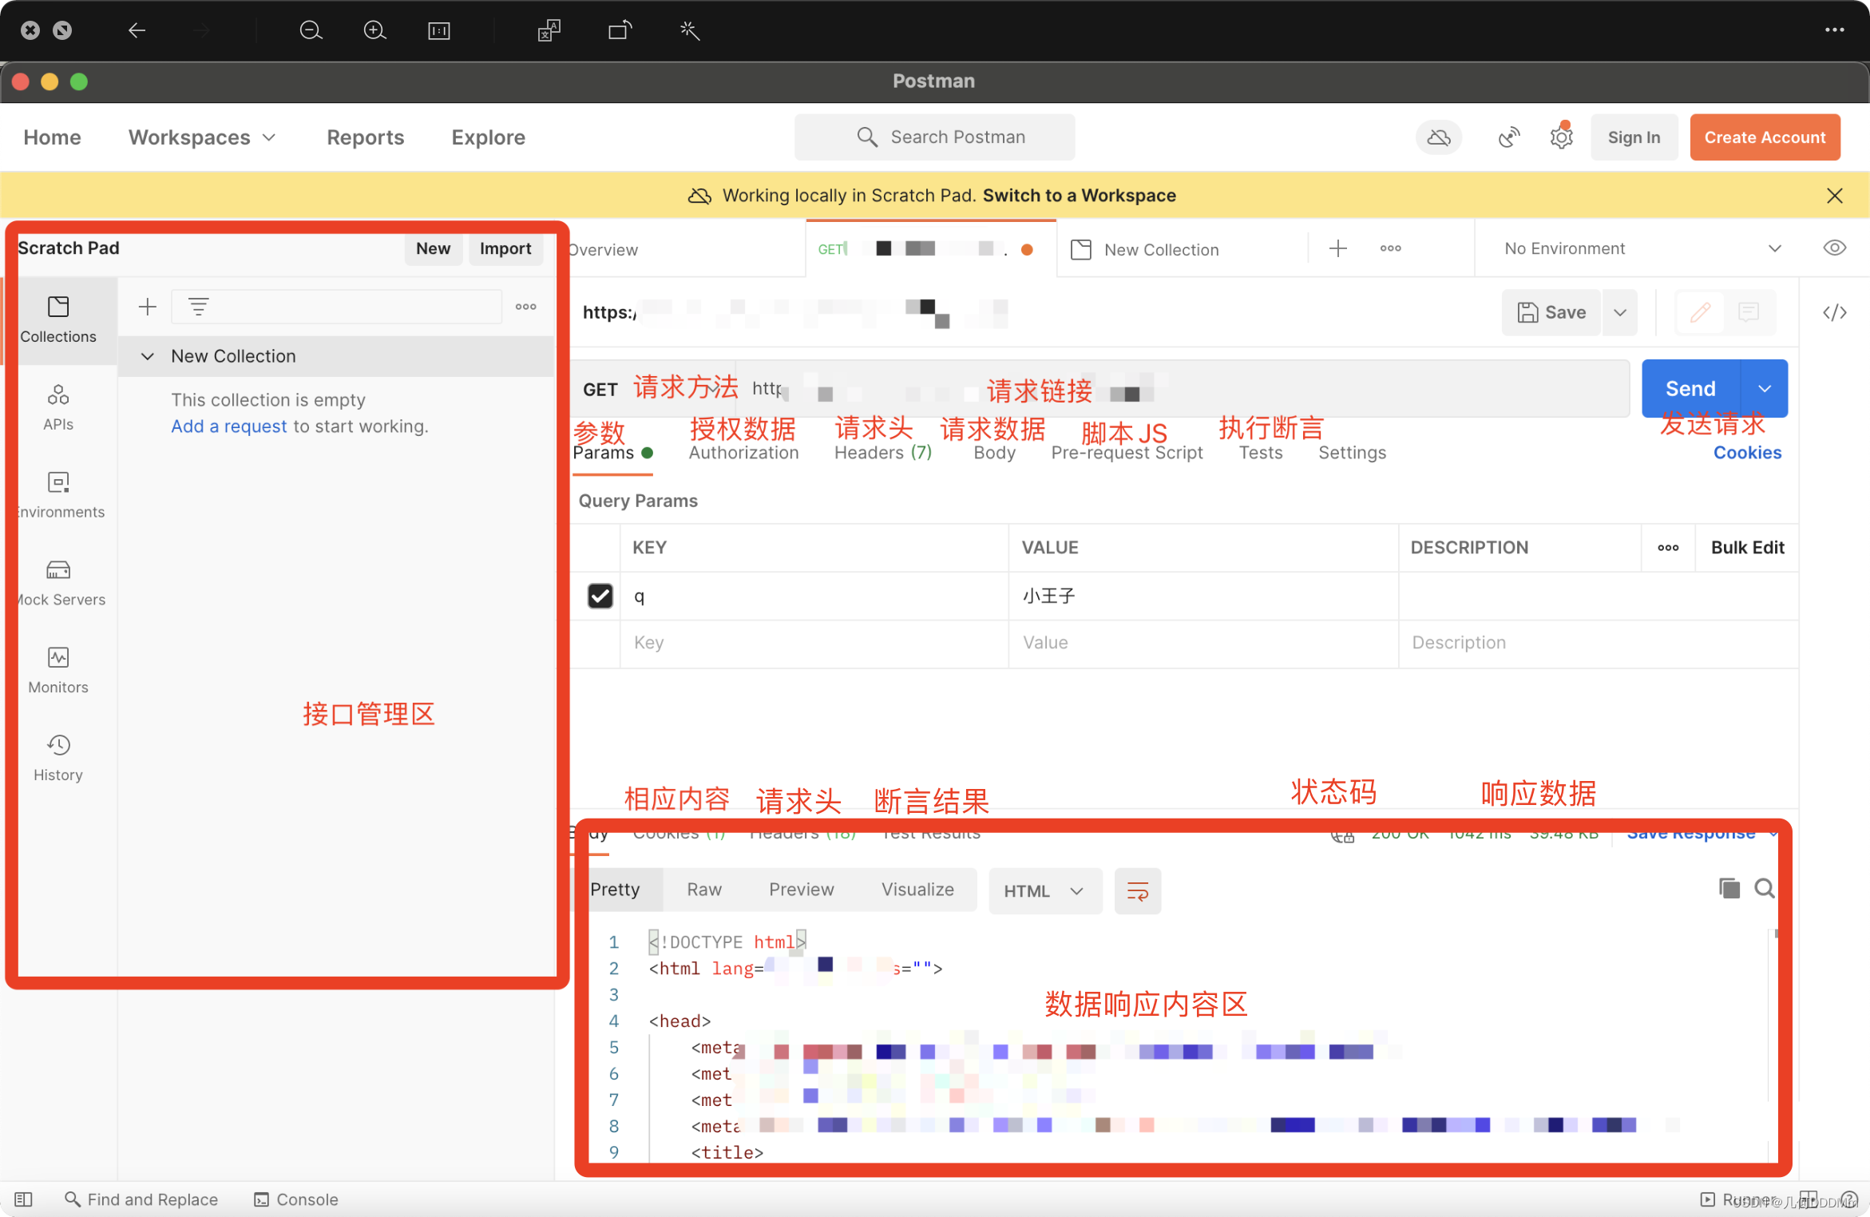Open the Monitors sidebar section
Image resolution: width=1870 pixels, height=1217 pixels.
tap(58, 669)
